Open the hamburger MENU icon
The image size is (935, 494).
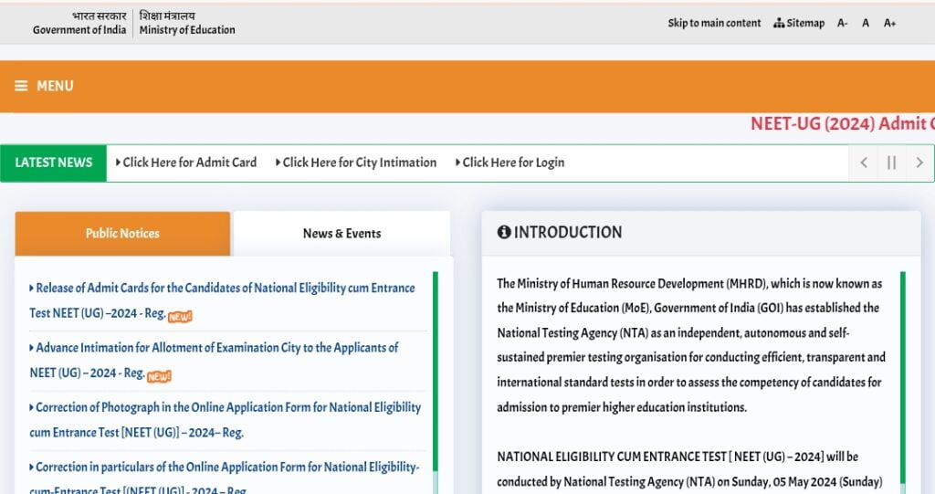(21, 86)
